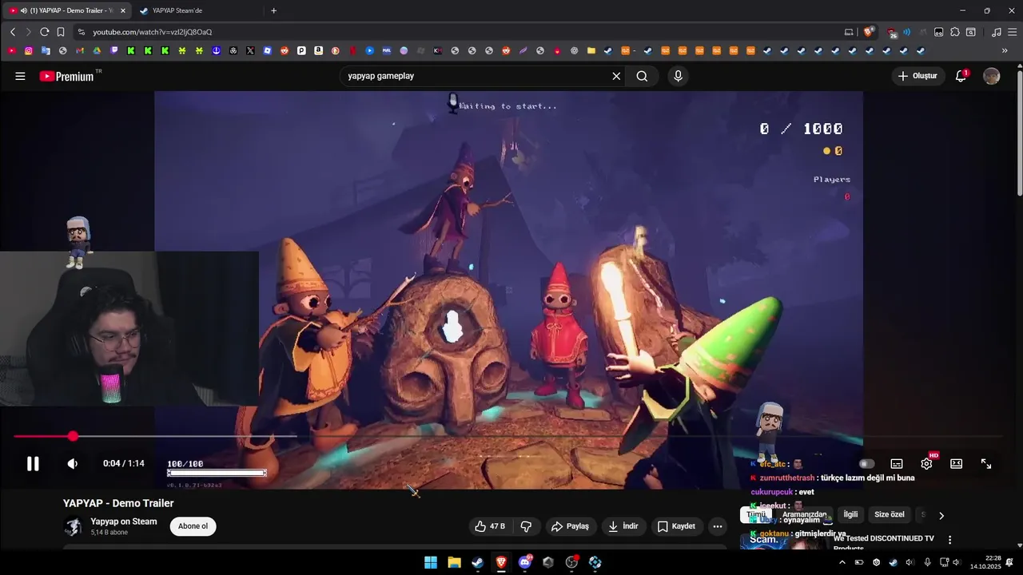
Task: Click the İndir download button
Action: click(623, 526)
